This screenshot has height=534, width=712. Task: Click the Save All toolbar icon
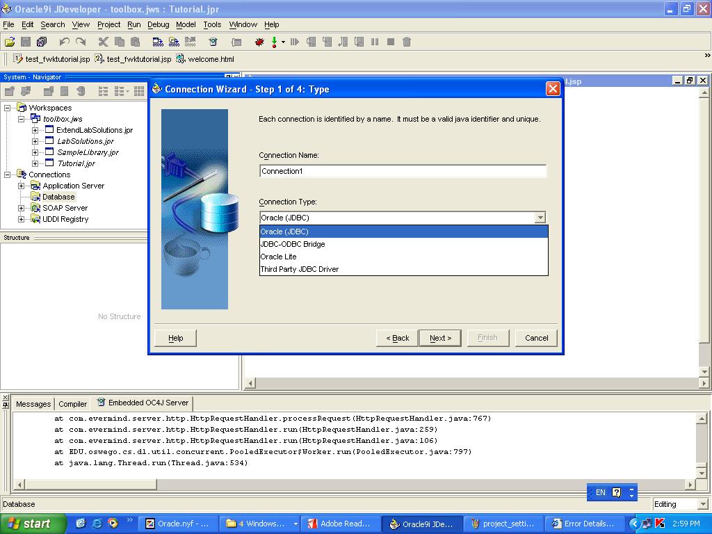(x=42, y=42)
